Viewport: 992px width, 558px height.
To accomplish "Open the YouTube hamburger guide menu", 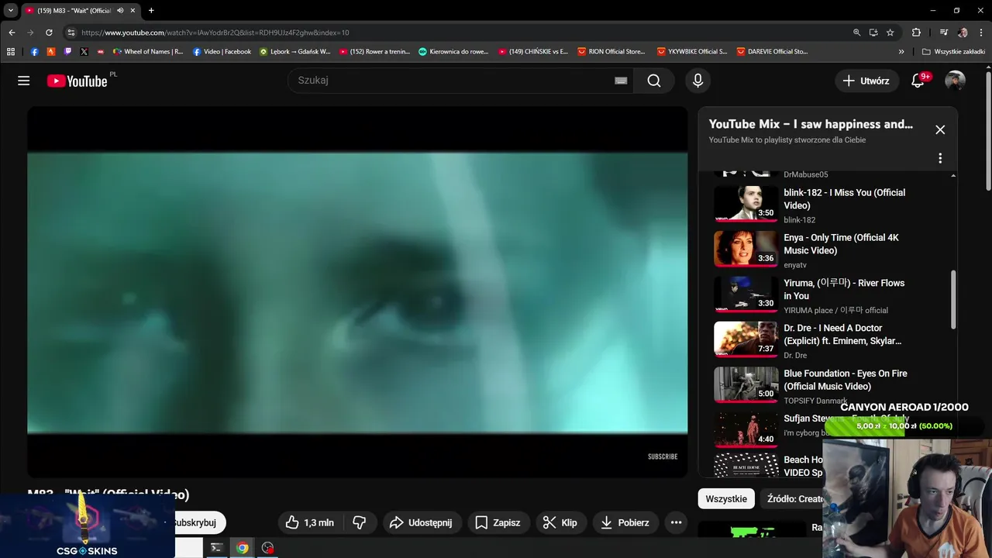I will pyautogui.click(x=24, y=81).
